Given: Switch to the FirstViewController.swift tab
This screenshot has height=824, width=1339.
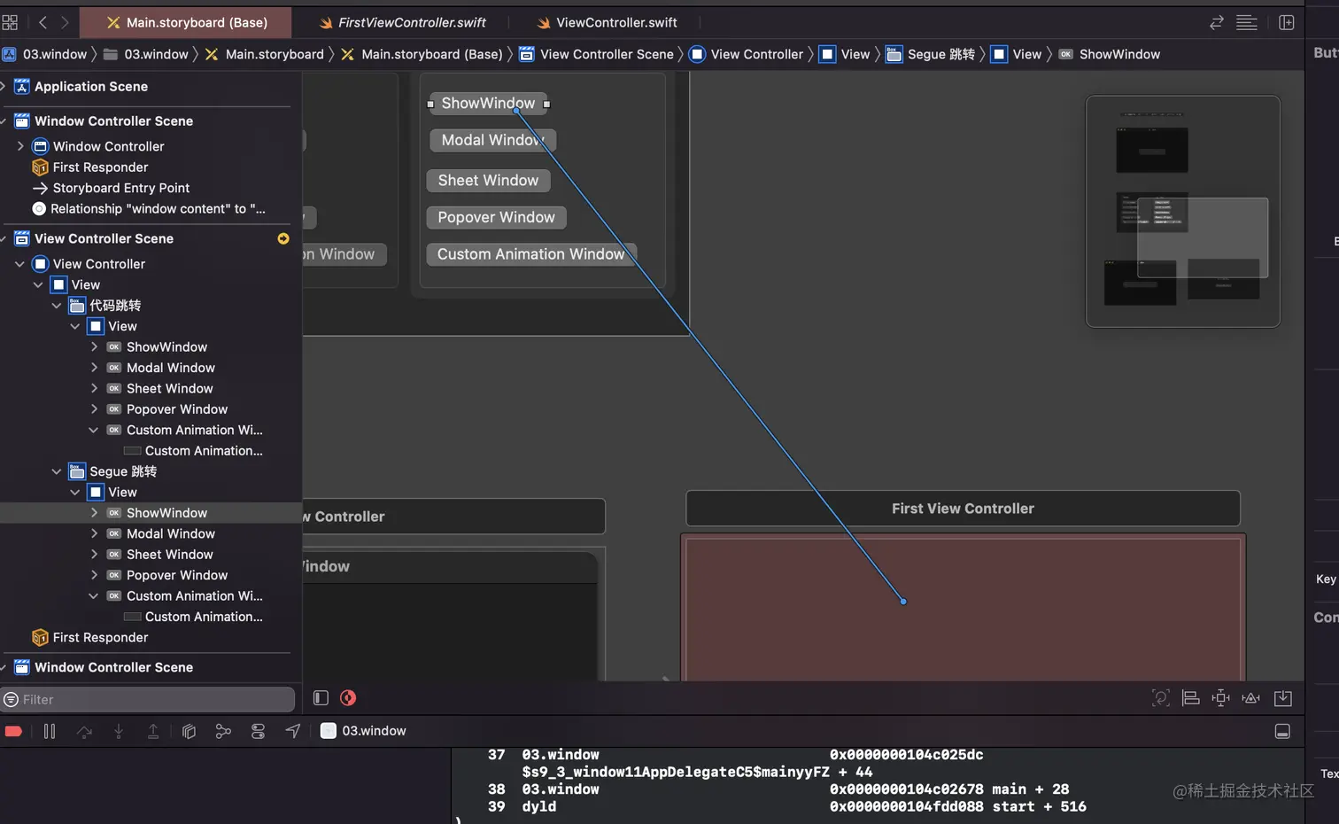Looking at the screenshot, I should (402, 22).
